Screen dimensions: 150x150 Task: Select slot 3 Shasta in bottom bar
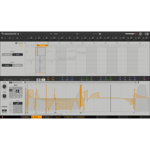click(47, 117)
